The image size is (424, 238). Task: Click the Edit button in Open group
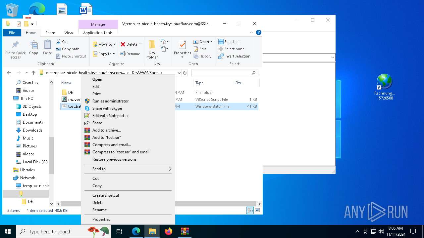pos(200,49)
